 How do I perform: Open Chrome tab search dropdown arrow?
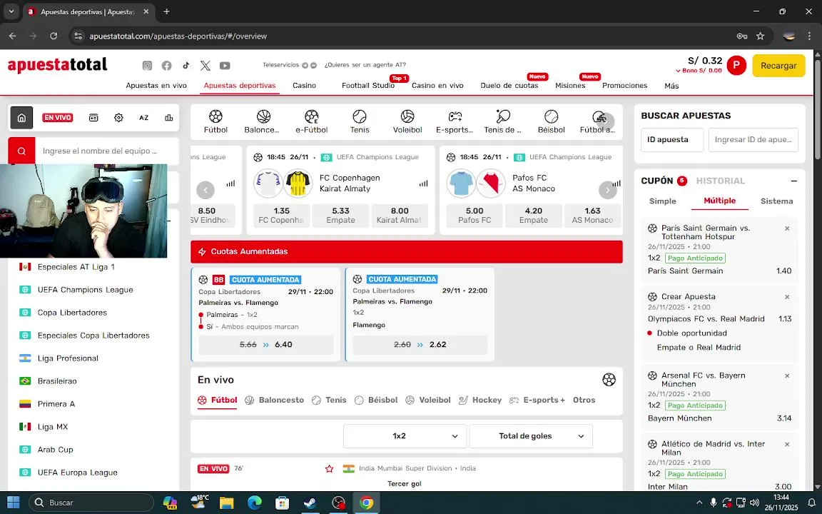click(11, 11)
